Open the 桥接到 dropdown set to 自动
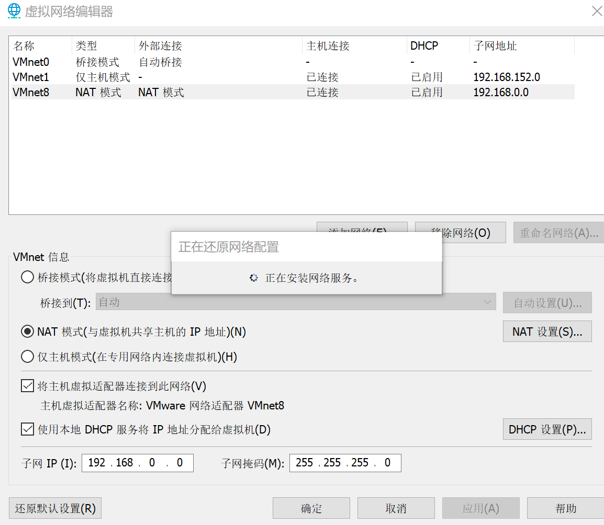The height and width of the screenshot is (525, 604). click(296, 302)
